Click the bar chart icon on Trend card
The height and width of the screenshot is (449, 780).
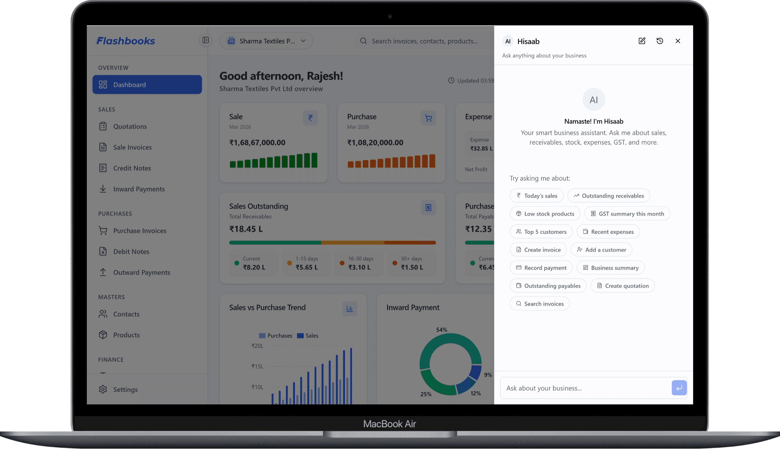coord(349,309)
